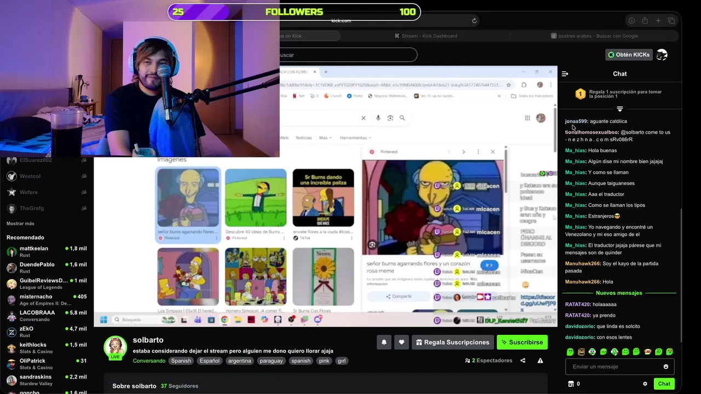Switch to Stream - Kick Dashboard tab
Screen dimensions: 701x394
[425, 36]
